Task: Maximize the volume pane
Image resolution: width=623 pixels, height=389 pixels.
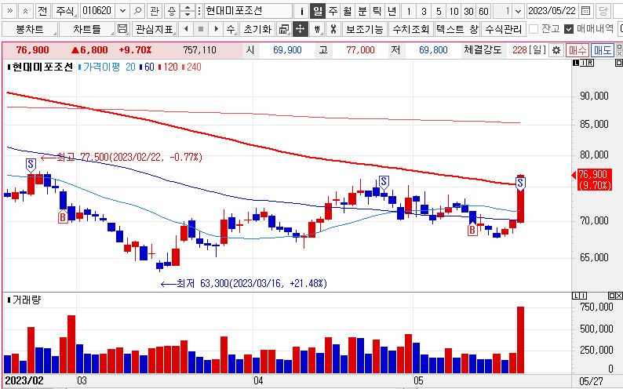Action: pos(612,296)
